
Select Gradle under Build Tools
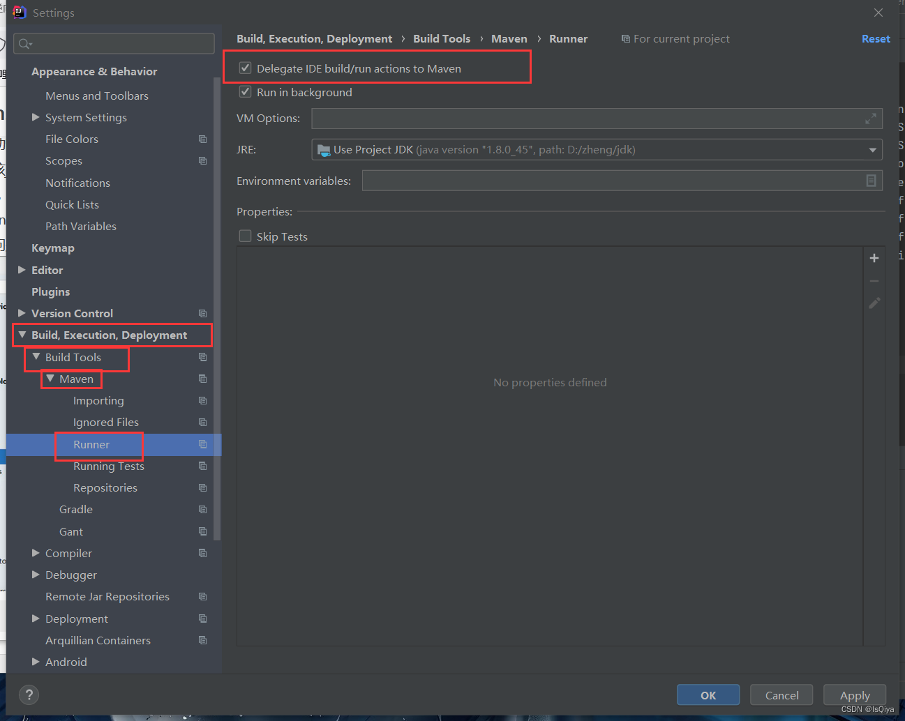click(76, 510)
